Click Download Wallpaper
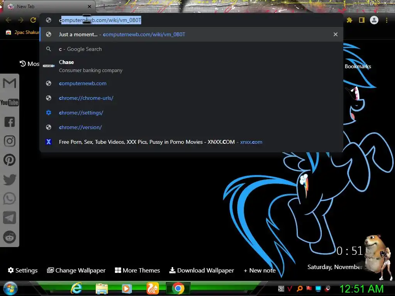 click(x=202, y=270)
